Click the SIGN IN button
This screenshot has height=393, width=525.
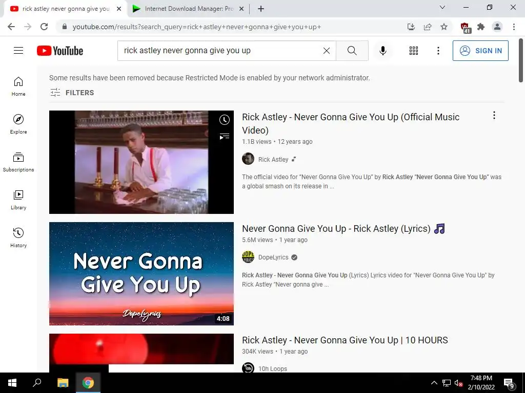click(480, 51)
